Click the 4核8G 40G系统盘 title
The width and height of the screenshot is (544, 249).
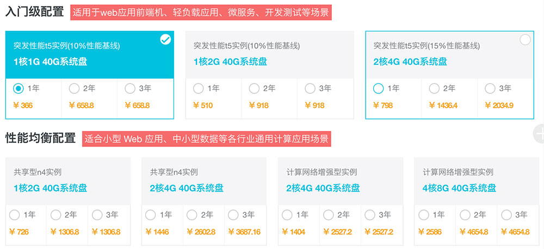pyautogui.click(x=459, y=188)
